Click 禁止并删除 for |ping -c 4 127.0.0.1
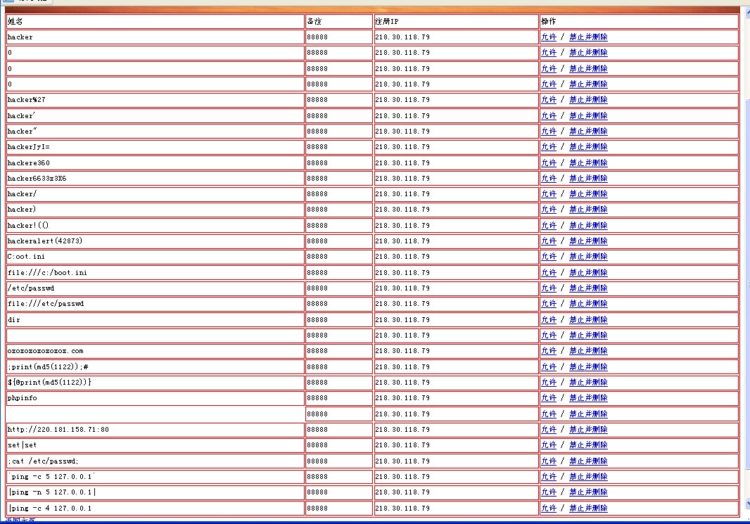This screenshot has width=750, height=524. pyautogui.click(x=588, y=509)
